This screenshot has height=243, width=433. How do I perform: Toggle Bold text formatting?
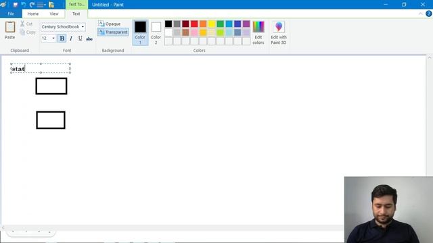coord(62,38)
